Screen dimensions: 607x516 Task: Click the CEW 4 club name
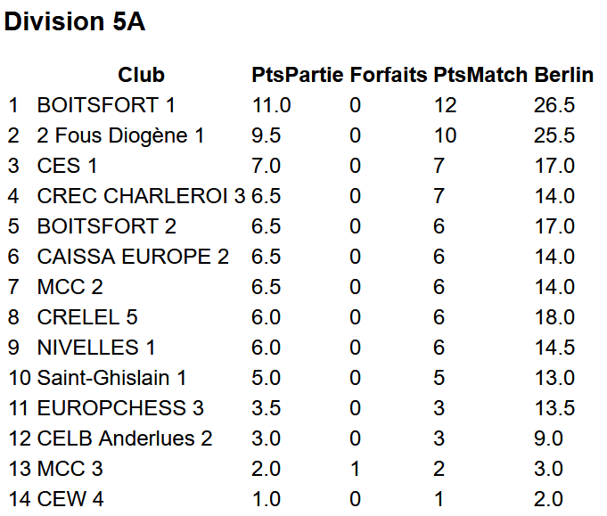(x=70, y=498)
